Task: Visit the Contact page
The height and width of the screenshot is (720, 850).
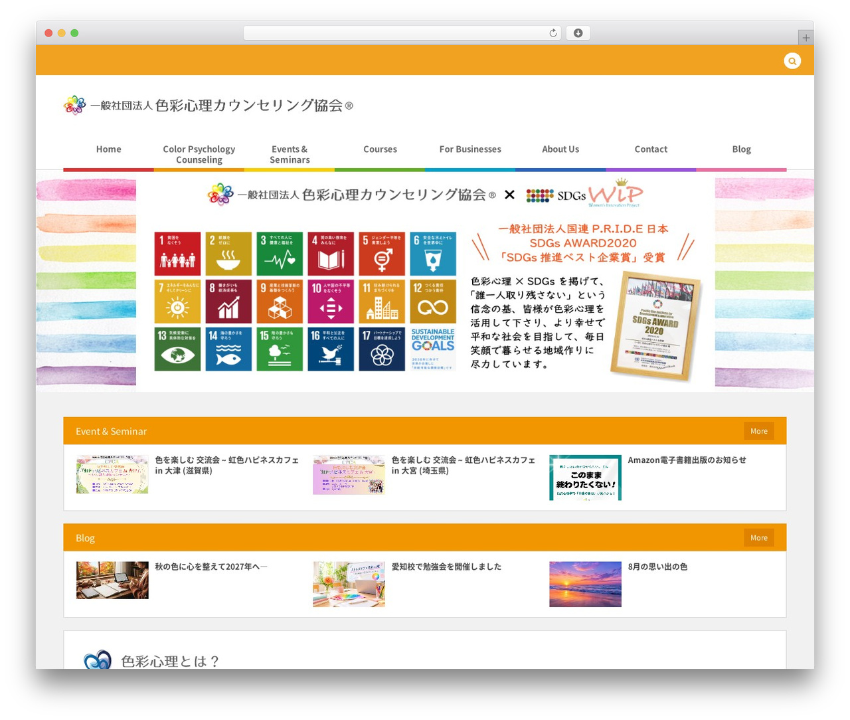Action: [651, 149]
